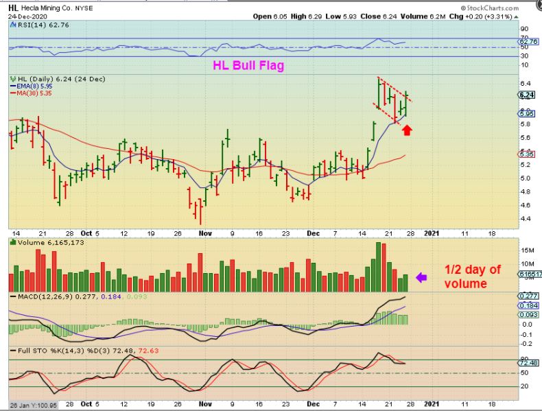Viewport: 542px width, 411px height.
Task: Click 2021 on the price chart date axis
Action: coord(431,234)
